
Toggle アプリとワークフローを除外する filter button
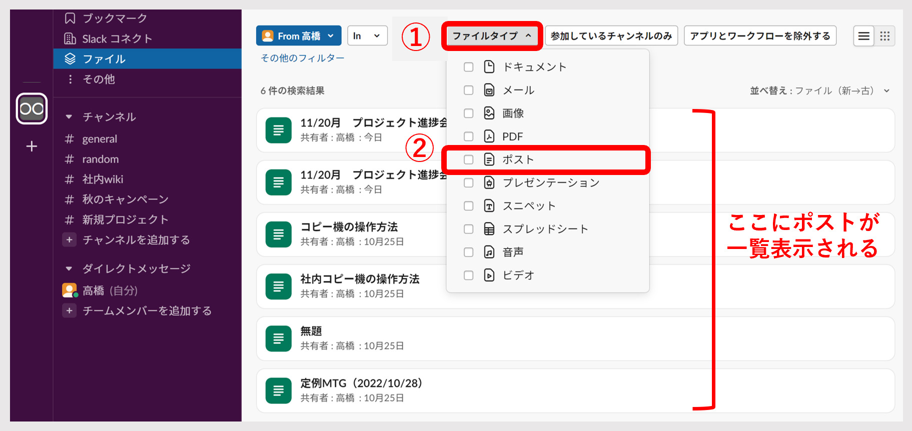tap(760, 36)
